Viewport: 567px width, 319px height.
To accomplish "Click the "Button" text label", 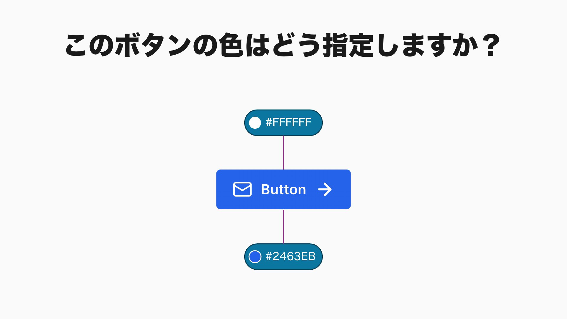I will [283, 189].
